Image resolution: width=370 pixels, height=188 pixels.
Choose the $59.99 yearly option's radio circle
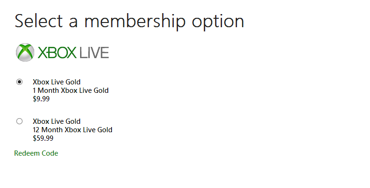tap(19, 121)
